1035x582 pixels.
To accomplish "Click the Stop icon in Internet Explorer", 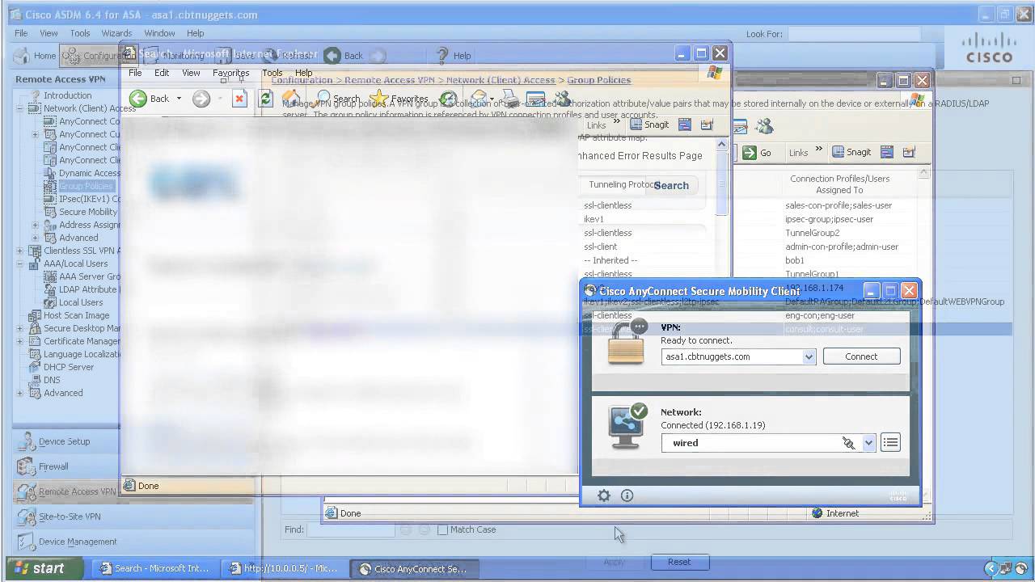I will pyautogui.click(x=239, y=99).
